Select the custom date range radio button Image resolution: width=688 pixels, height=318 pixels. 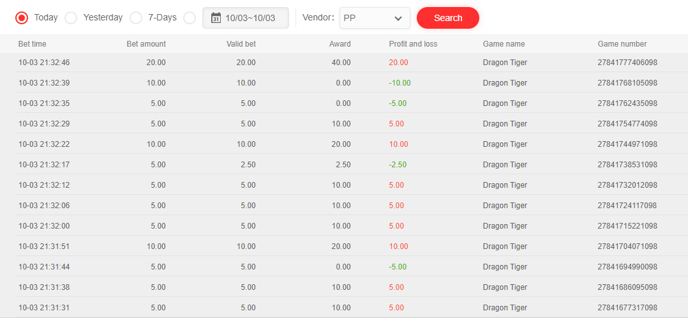(190, 18)
